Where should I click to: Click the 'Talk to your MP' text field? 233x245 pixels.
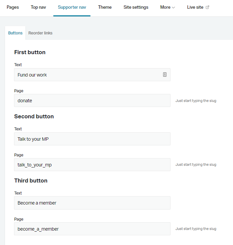92,139
